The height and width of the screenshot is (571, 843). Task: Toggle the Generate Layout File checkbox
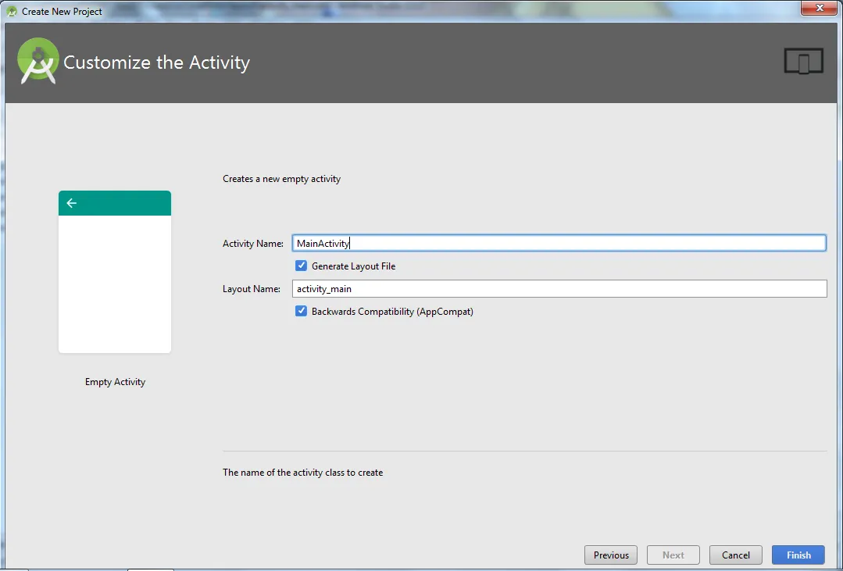point(301,266)
